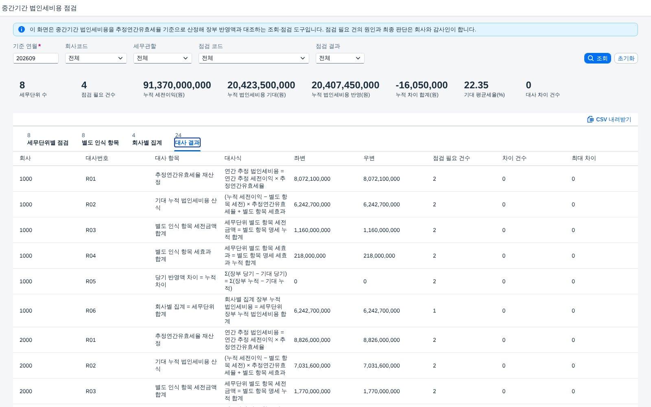Open the 점검 결과 dropdown

point(340,58)
